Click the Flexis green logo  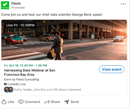click(x=5, y=5)
